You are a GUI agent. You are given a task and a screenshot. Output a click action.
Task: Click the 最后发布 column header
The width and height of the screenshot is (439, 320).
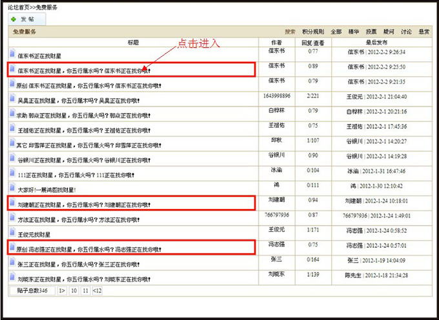[x=376, y=43]
